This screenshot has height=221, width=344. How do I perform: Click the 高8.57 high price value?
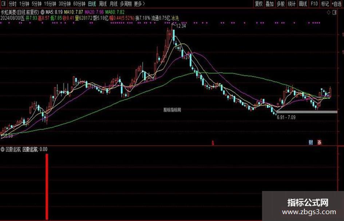point(44,18)
